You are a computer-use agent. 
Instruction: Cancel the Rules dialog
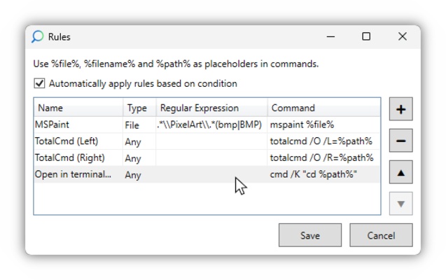381,235
